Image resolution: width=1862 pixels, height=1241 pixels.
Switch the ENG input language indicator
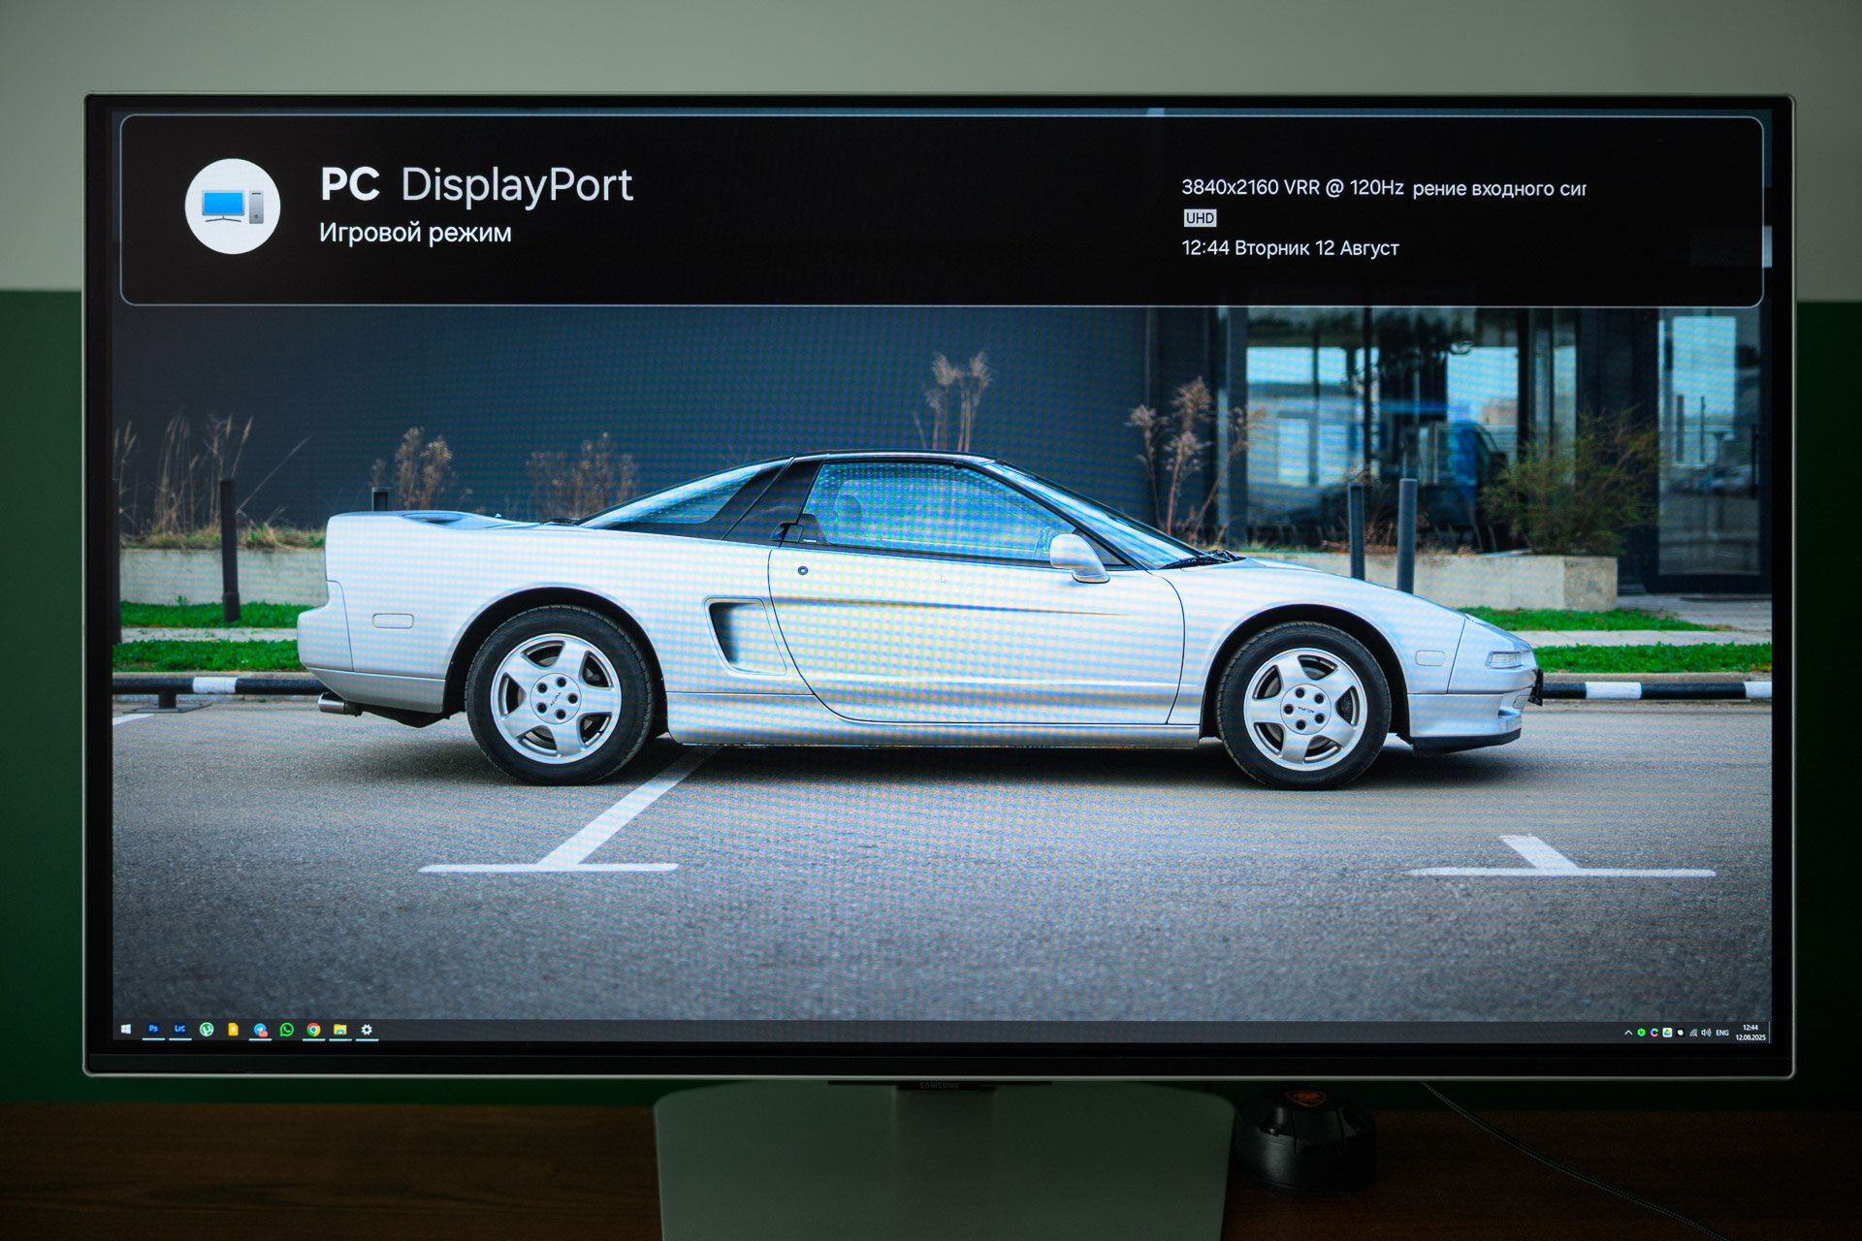click(x=1722, y=1033)
